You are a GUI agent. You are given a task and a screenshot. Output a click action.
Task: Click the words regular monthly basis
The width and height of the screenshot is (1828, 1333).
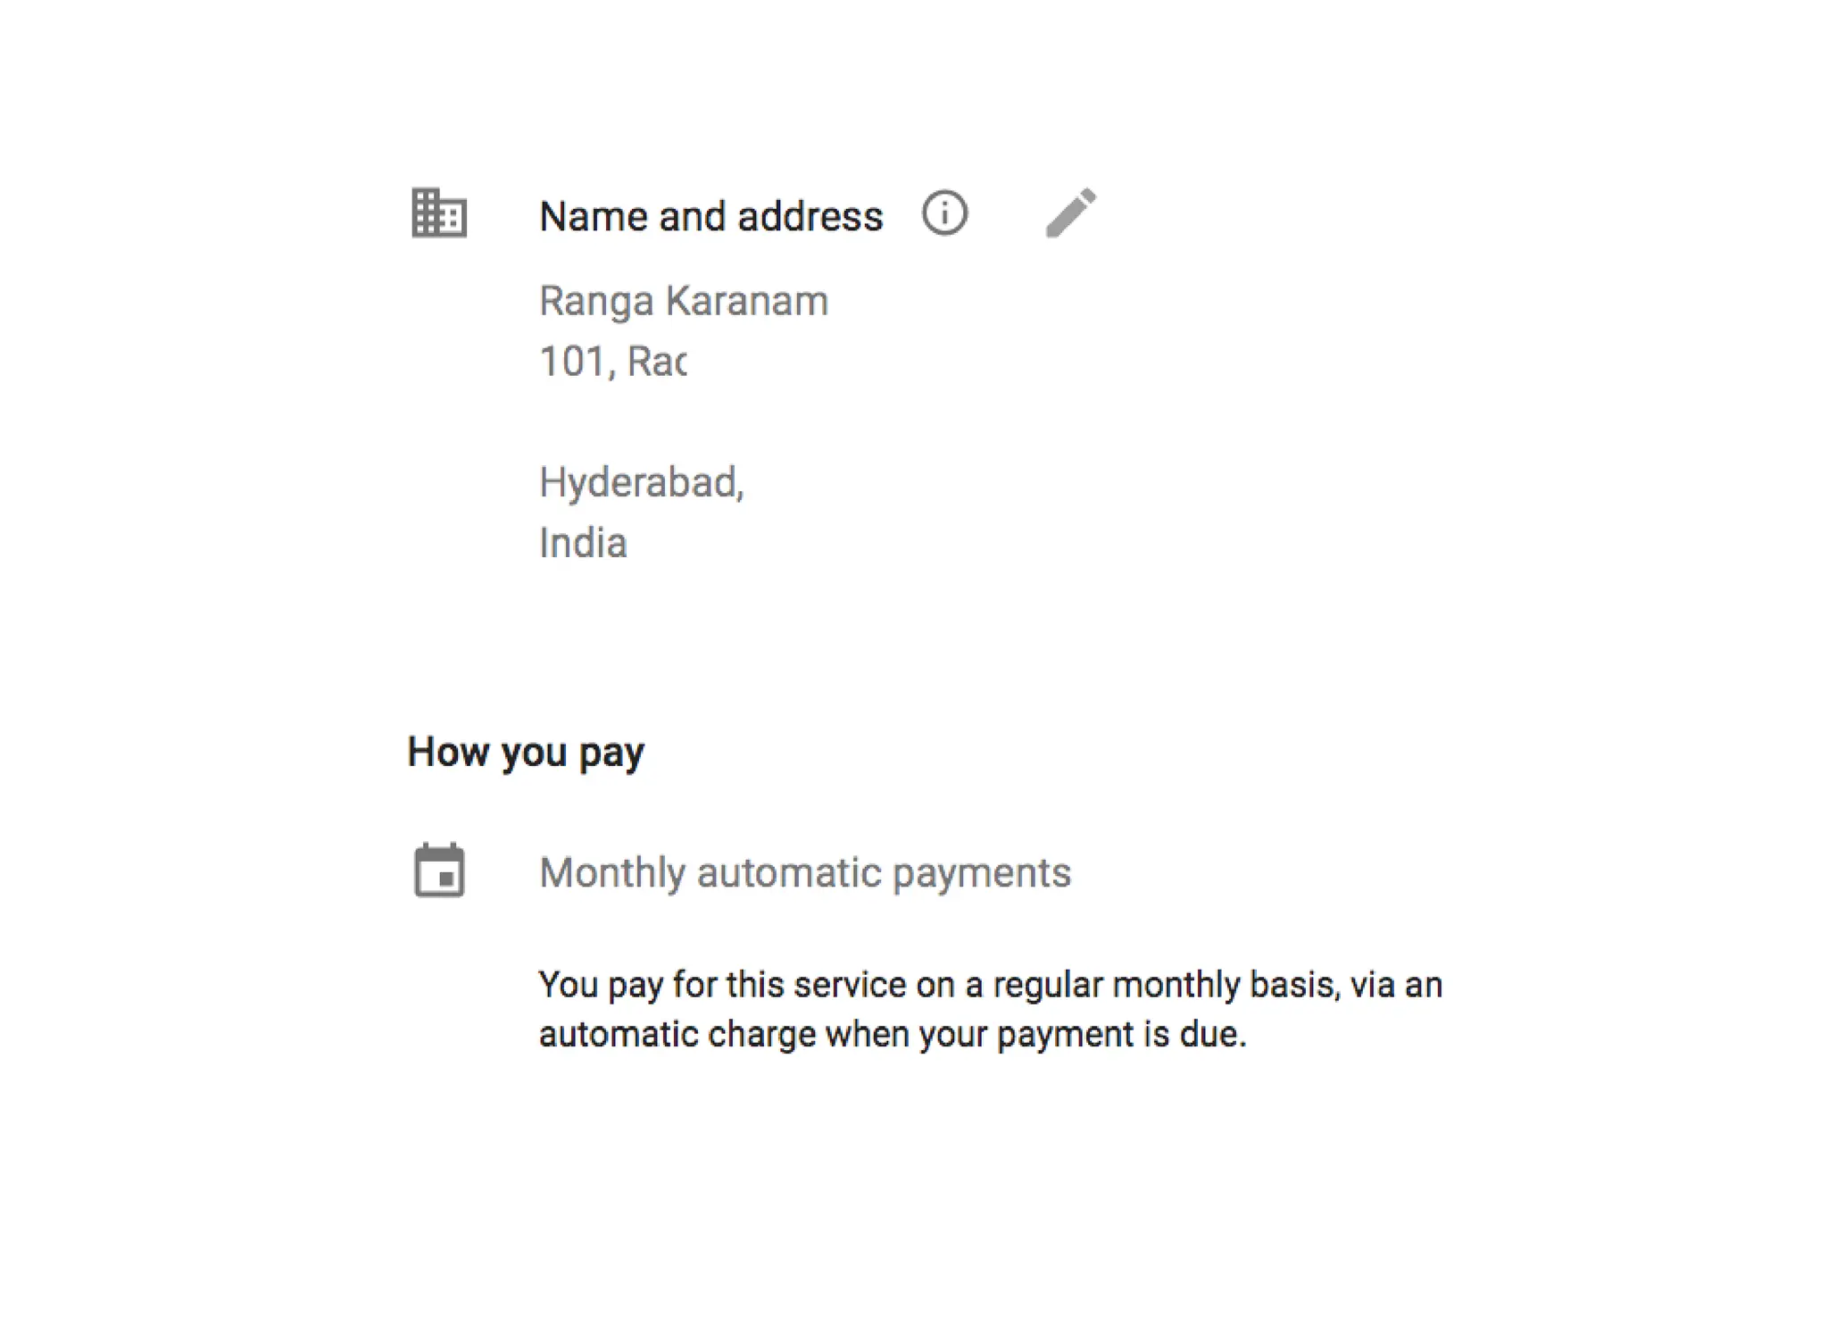(1165, 986)
